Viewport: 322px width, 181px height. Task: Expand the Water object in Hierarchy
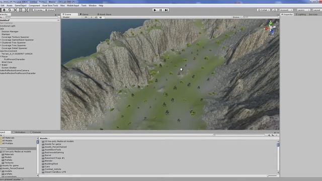click(1, 65)
